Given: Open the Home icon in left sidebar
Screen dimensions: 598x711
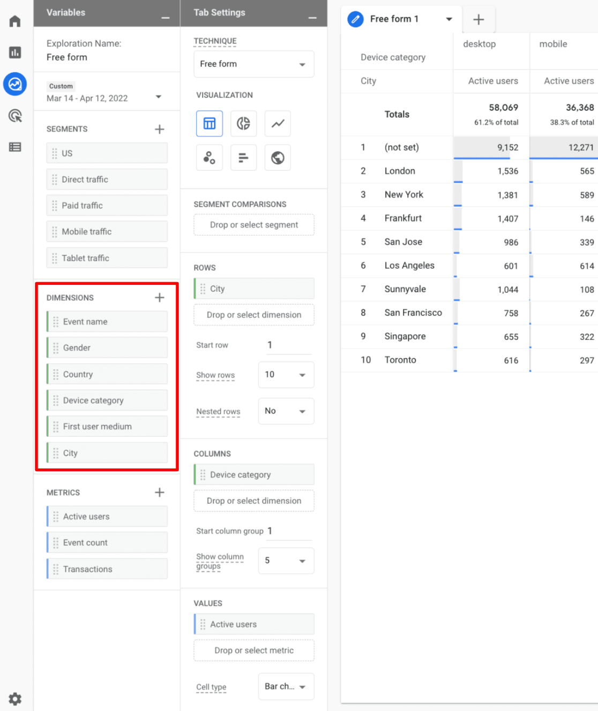Looking at the screenshot, I should (14, 21).
